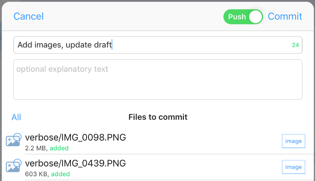Click into the optional explanatory text area

158,79
